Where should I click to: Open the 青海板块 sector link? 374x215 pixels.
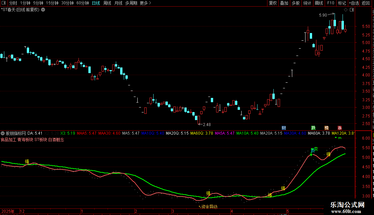(x=25, y=140)
